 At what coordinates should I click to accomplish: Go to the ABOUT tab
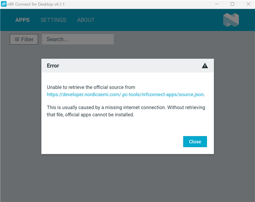click(x=86, y=20)
